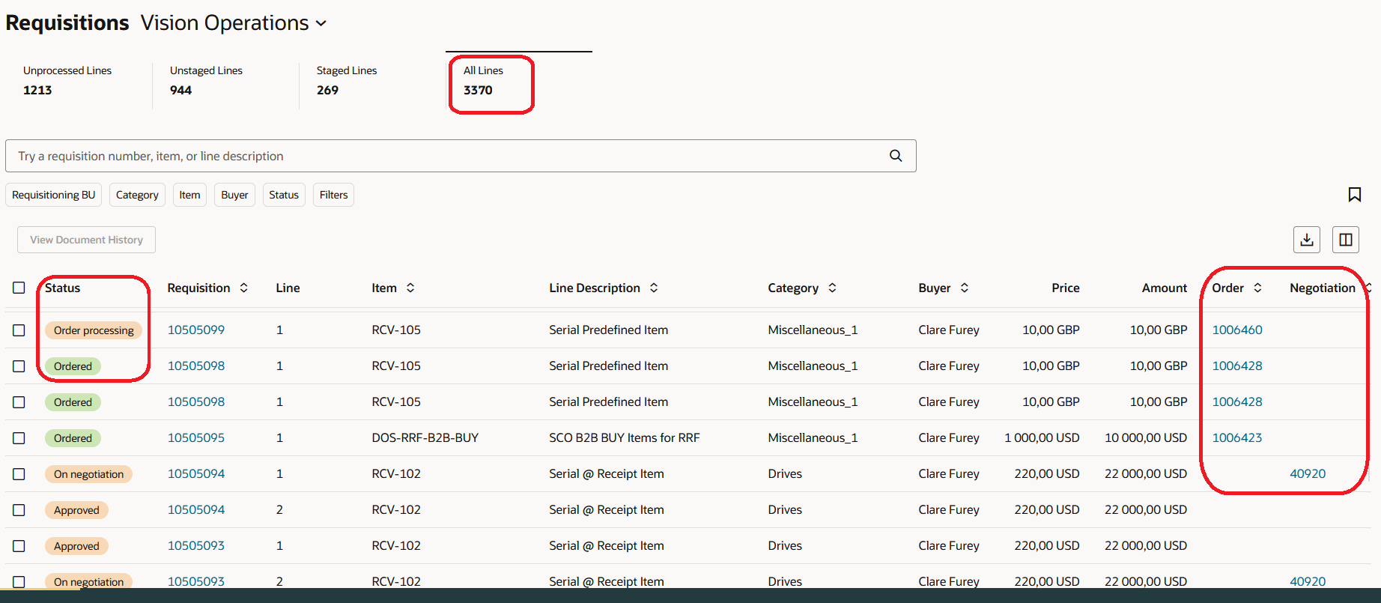Switch to Staged Lines tab
This screenshot has height=603, width=1381.
[x=347, y=80]
